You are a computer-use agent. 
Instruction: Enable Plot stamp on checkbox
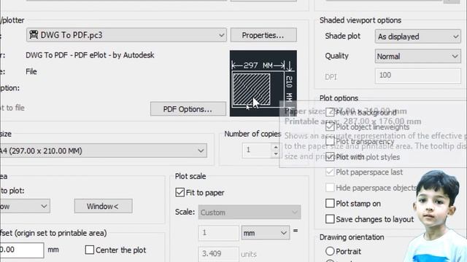click(330, 203)
